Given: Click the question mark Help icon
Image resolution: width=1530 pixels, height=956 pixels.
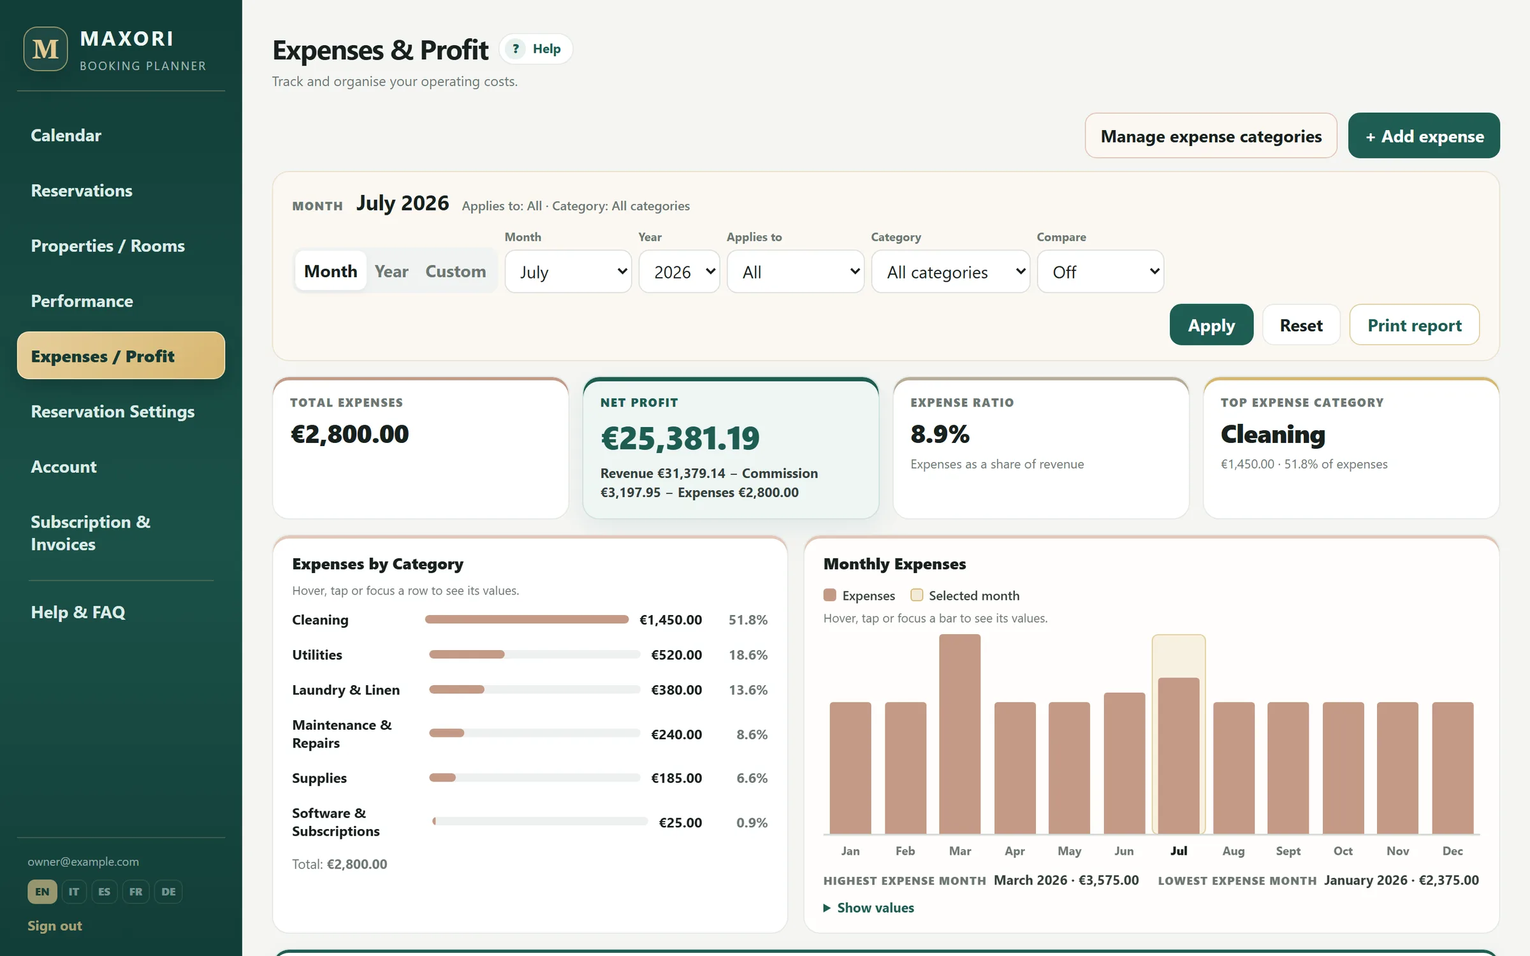Looking at the screenshot, I should (x=515, y=49).
